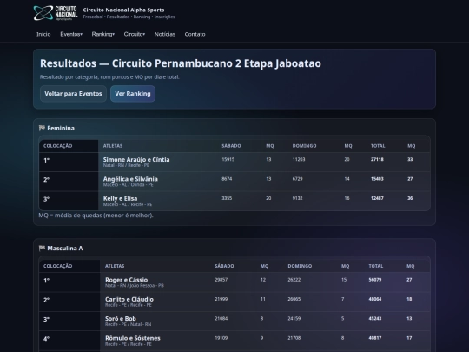Click total score 40817

click(375, 338)
